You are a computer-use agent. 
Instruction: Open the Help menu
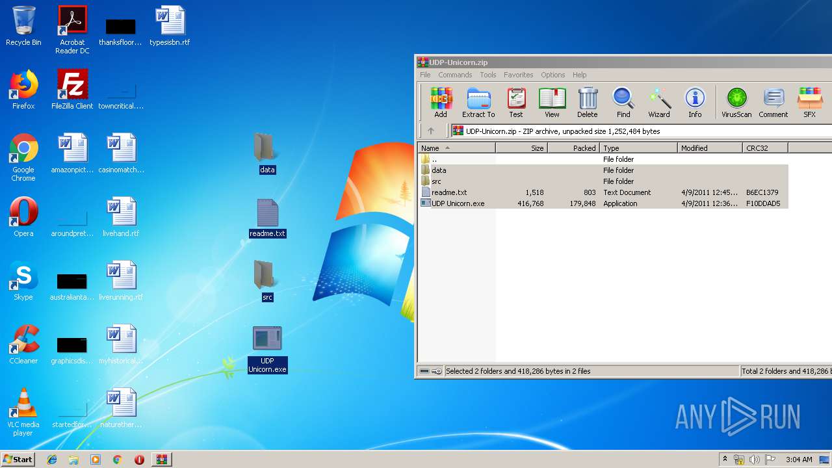[579, 75]
